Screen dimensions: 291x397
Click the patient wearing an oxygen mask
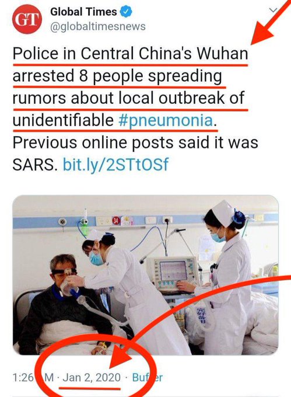click(x=63, y=304)
